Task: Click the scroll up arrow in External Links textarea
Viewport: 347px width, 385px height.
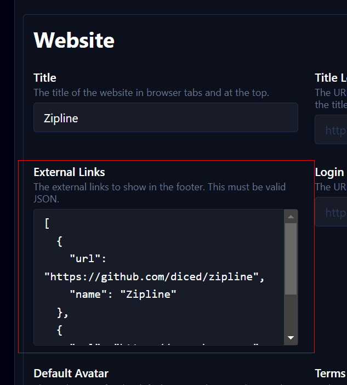Action: pos(291,217)
